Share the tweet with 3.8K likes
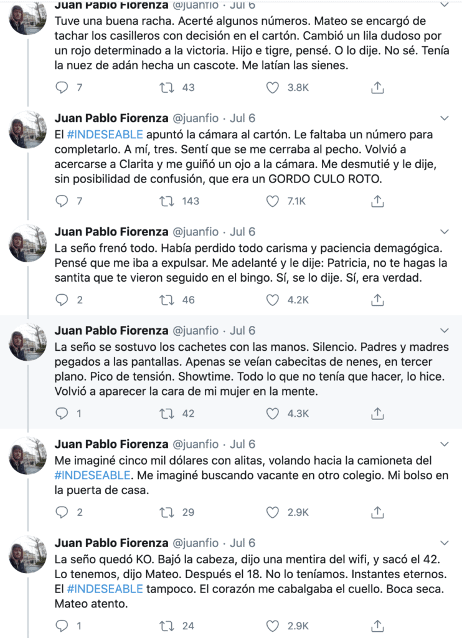The width and height of the screenshot is (462, 638). tap(377, 88)
